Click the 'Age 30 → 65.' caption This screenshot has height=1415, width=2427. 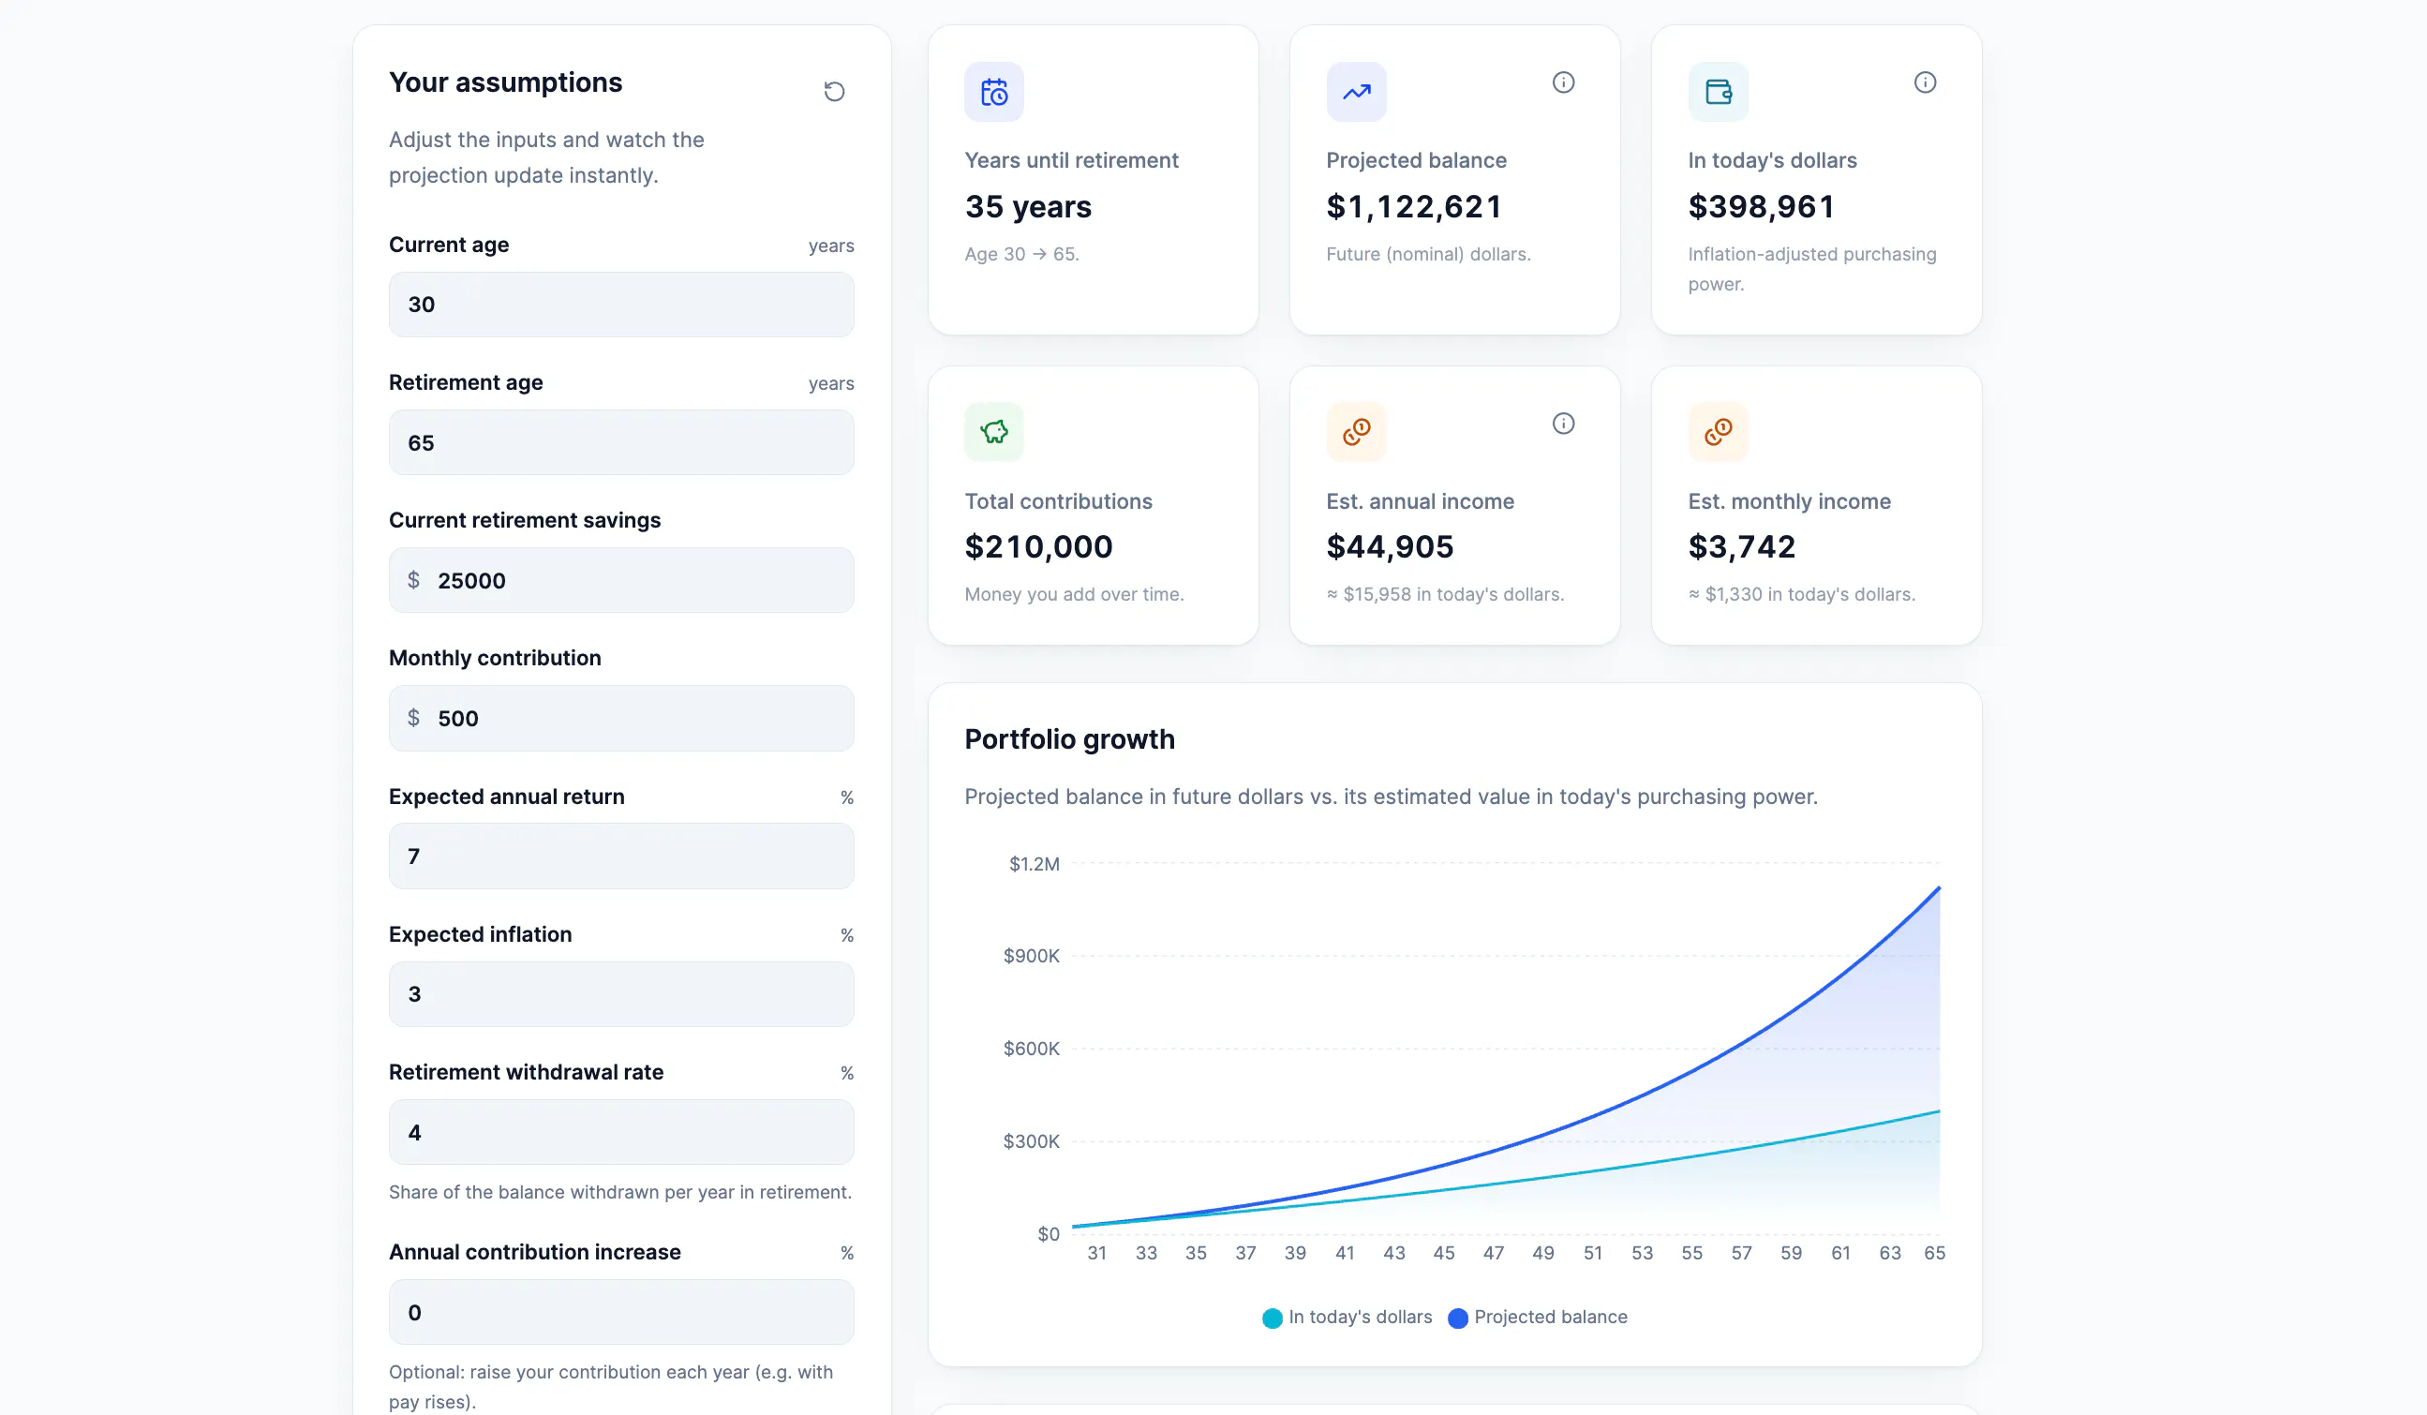[x=1020, y=254]
